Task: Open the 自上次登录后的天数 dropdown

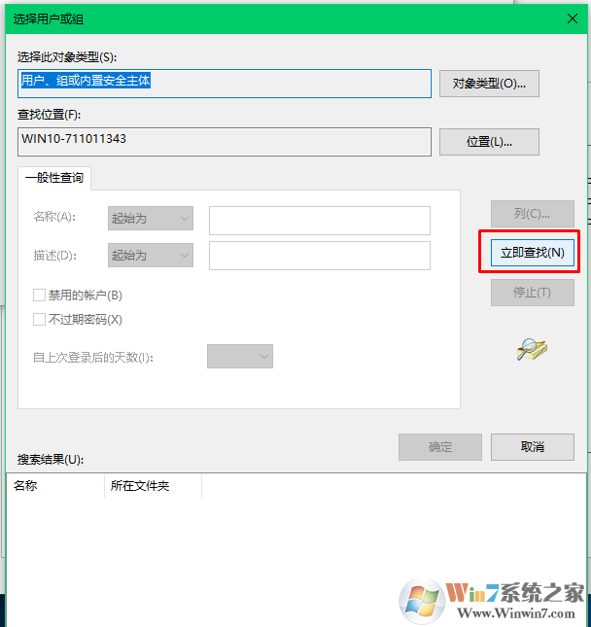Action: [x=240, y=357]
